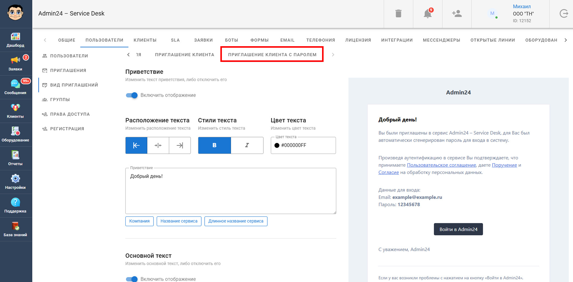
Task: Enable bold text style button
Action: click(x=214, y=145)
